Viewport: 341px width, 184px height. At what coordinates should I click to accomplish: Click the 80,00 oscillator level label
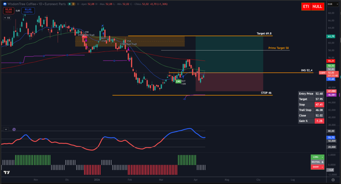tap(331, 131)
